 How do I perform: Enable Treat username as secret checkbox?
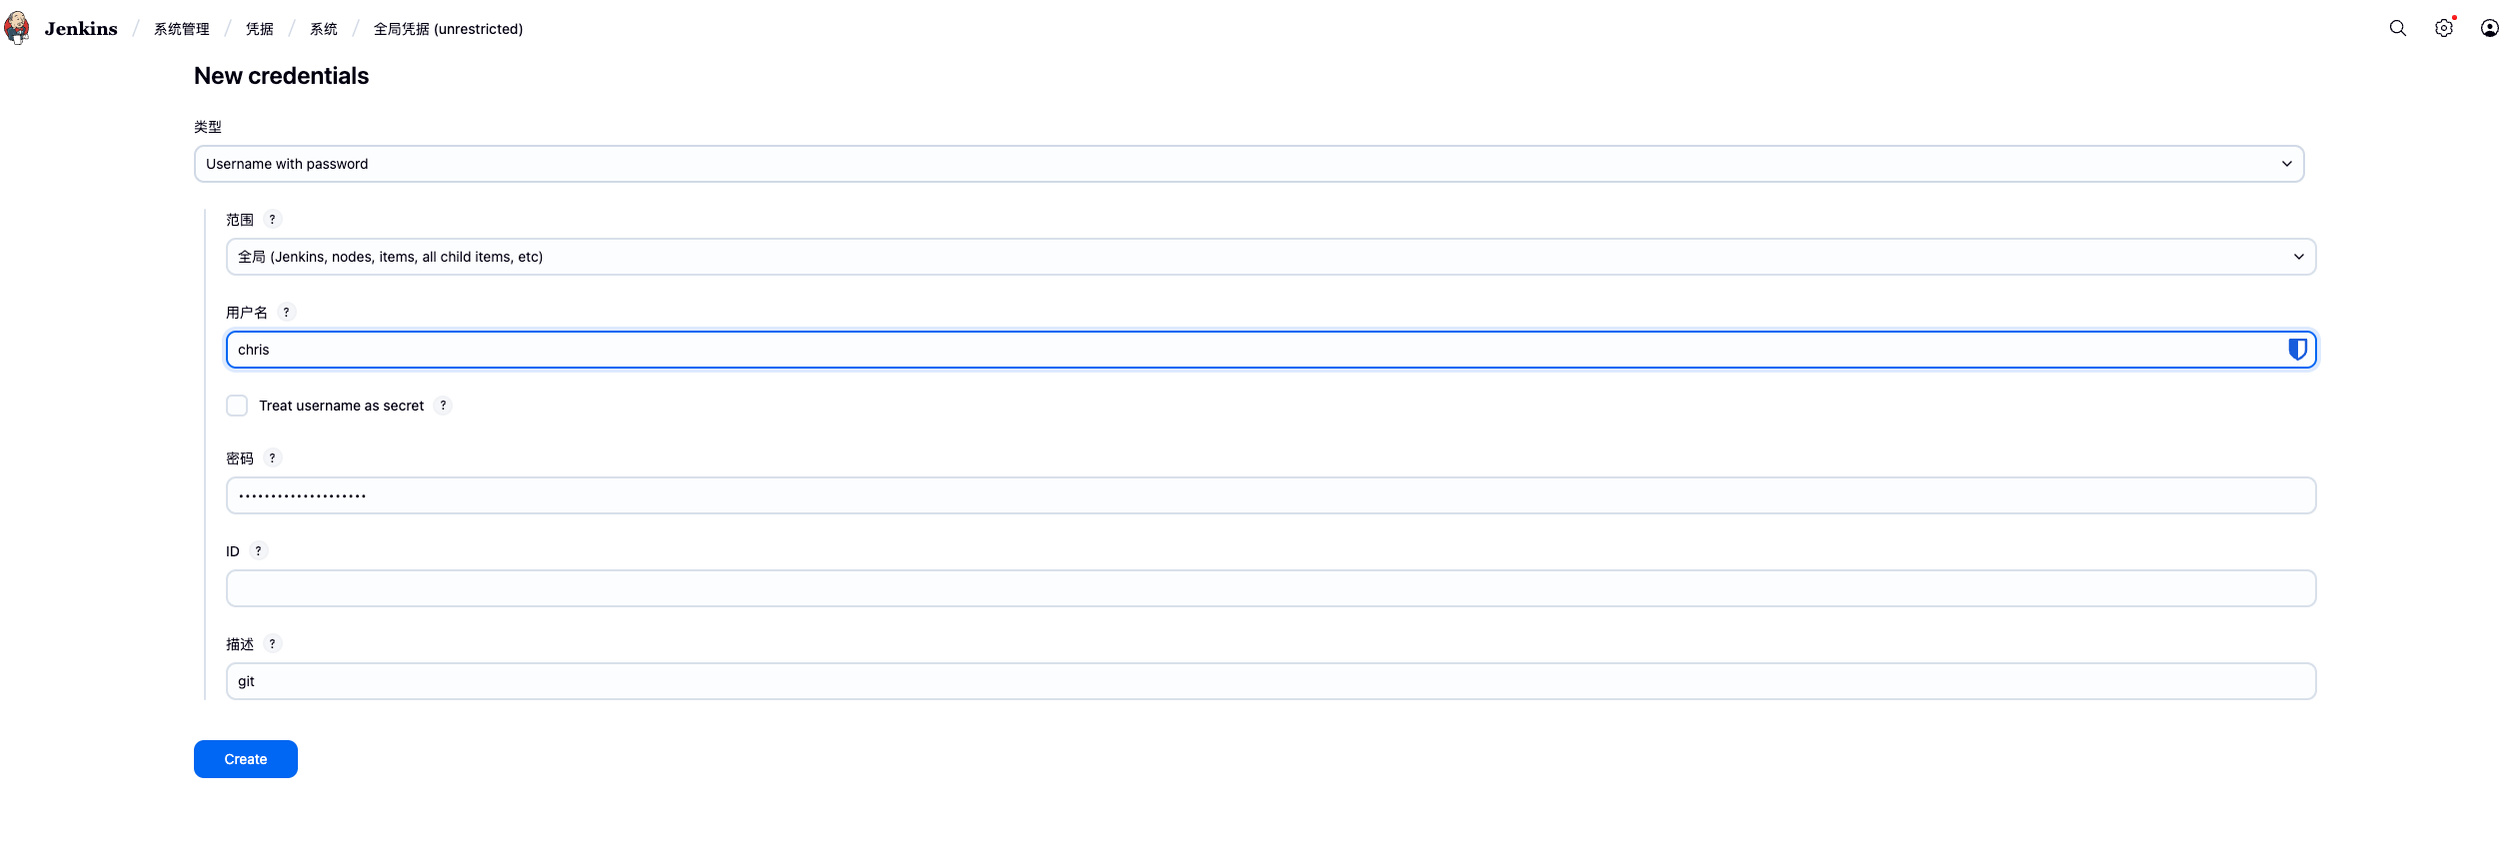click(237, 406)
